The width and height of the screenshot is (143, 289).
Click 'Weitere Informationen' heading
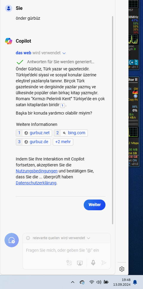[x=37, y=124]
